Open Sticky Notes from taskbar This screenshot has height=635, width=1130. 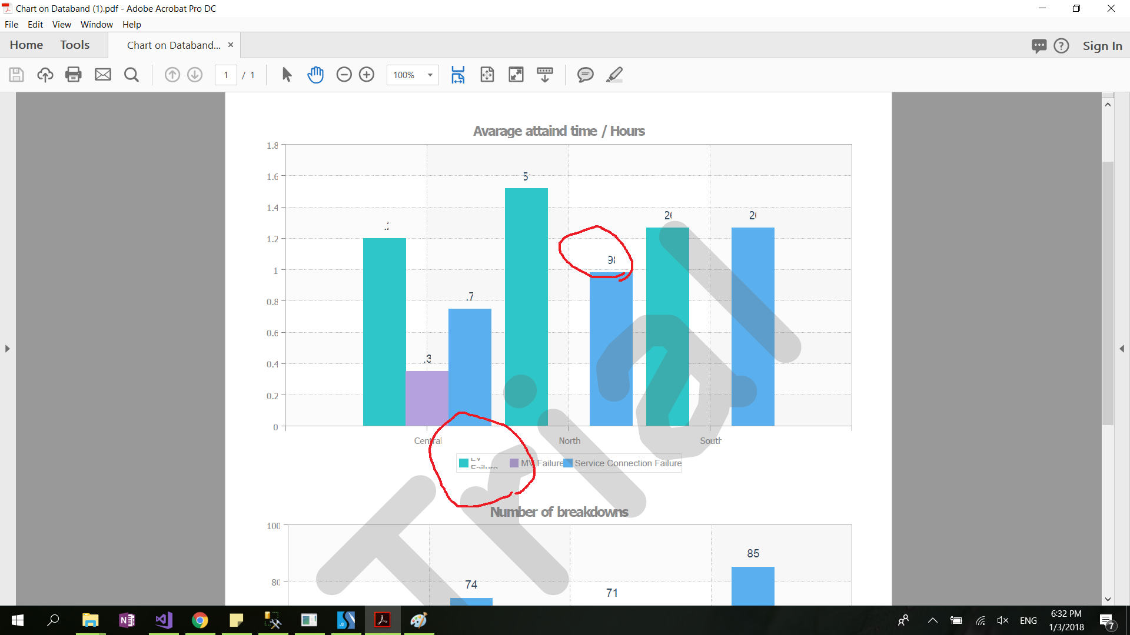coord(237,620)
